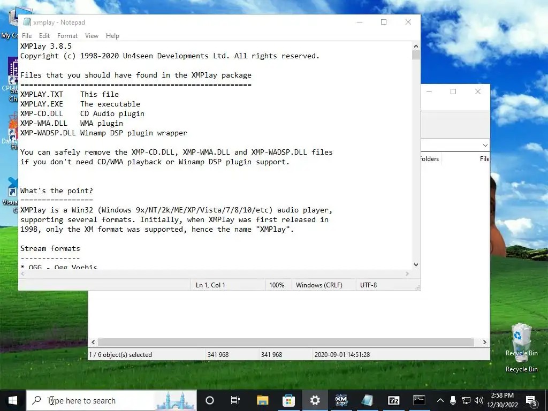
Task: Open File Explorer from the taskbar
Action: pyautogui.click(x=262, y=400)
